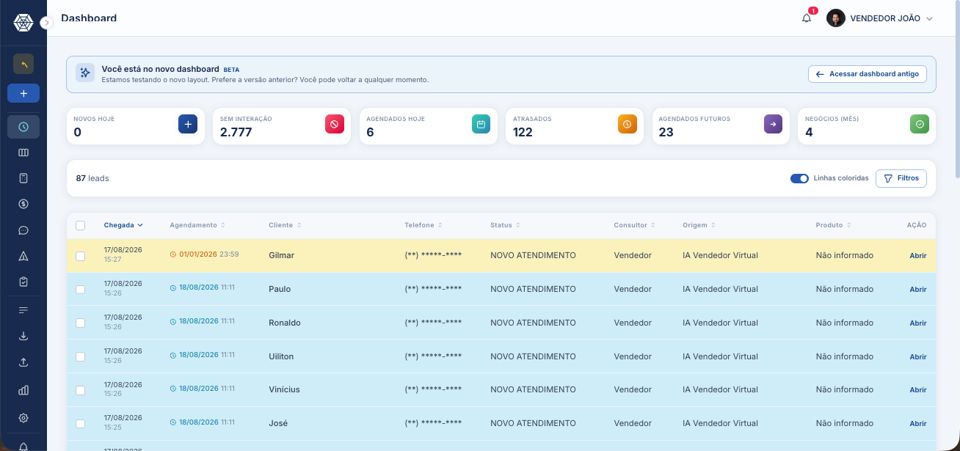Sort table by Status column
The image size is (960, 451).
pos(504,225)
